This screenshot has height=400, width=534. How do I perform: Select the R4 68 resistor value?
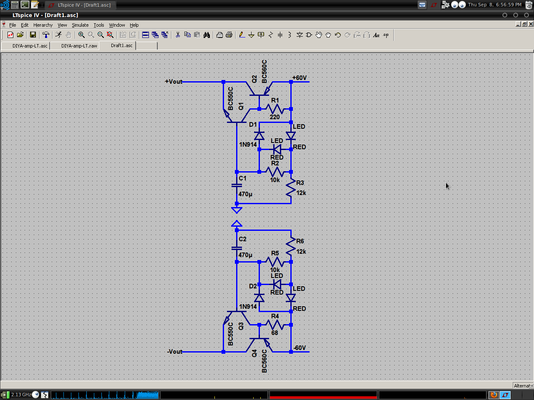pos(275,333)
